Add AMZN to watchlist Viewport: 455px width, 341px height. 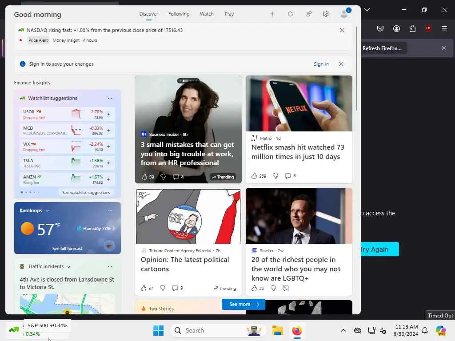coord(108,179)
